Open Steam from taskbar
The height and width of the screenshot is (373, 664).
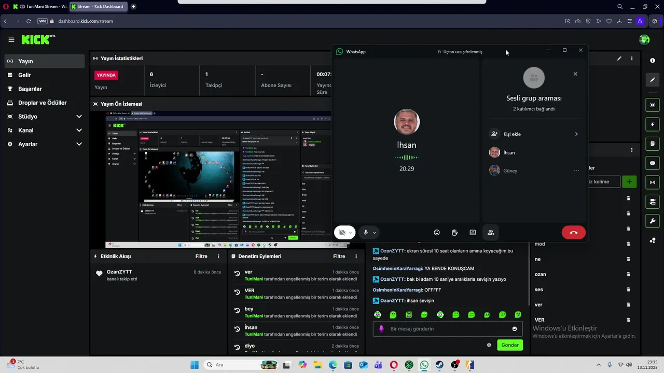coord(439,365)
